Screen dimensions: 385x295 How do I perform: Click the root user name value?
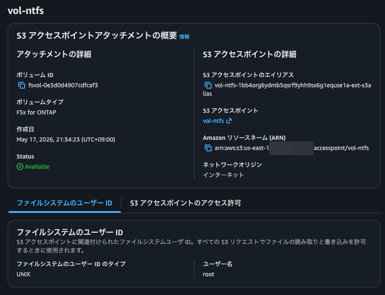[x=209, y=274]
